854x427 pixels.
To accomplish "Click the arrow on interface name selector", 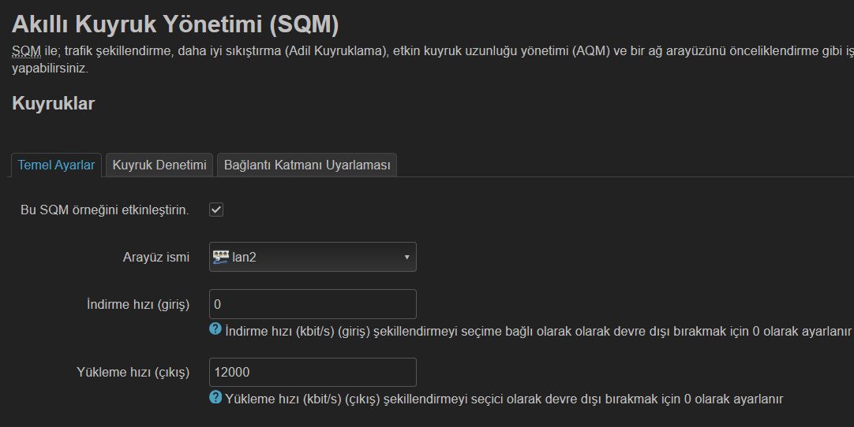I will click(x=406, y=257).
